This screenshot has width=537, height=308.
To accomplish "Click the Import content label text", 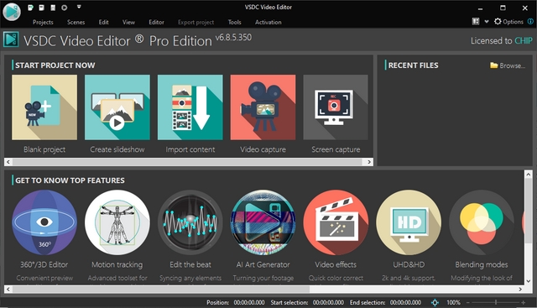I will (190, 149).
